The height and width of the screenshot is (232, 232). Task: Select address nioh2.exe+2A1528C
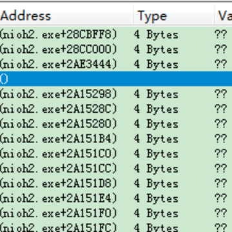tap(59, 109)
